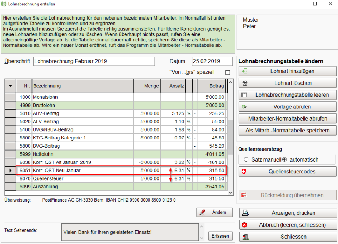Open the table header dropdown arrow
Screen dimensions: 338x244
coord(10,86)
